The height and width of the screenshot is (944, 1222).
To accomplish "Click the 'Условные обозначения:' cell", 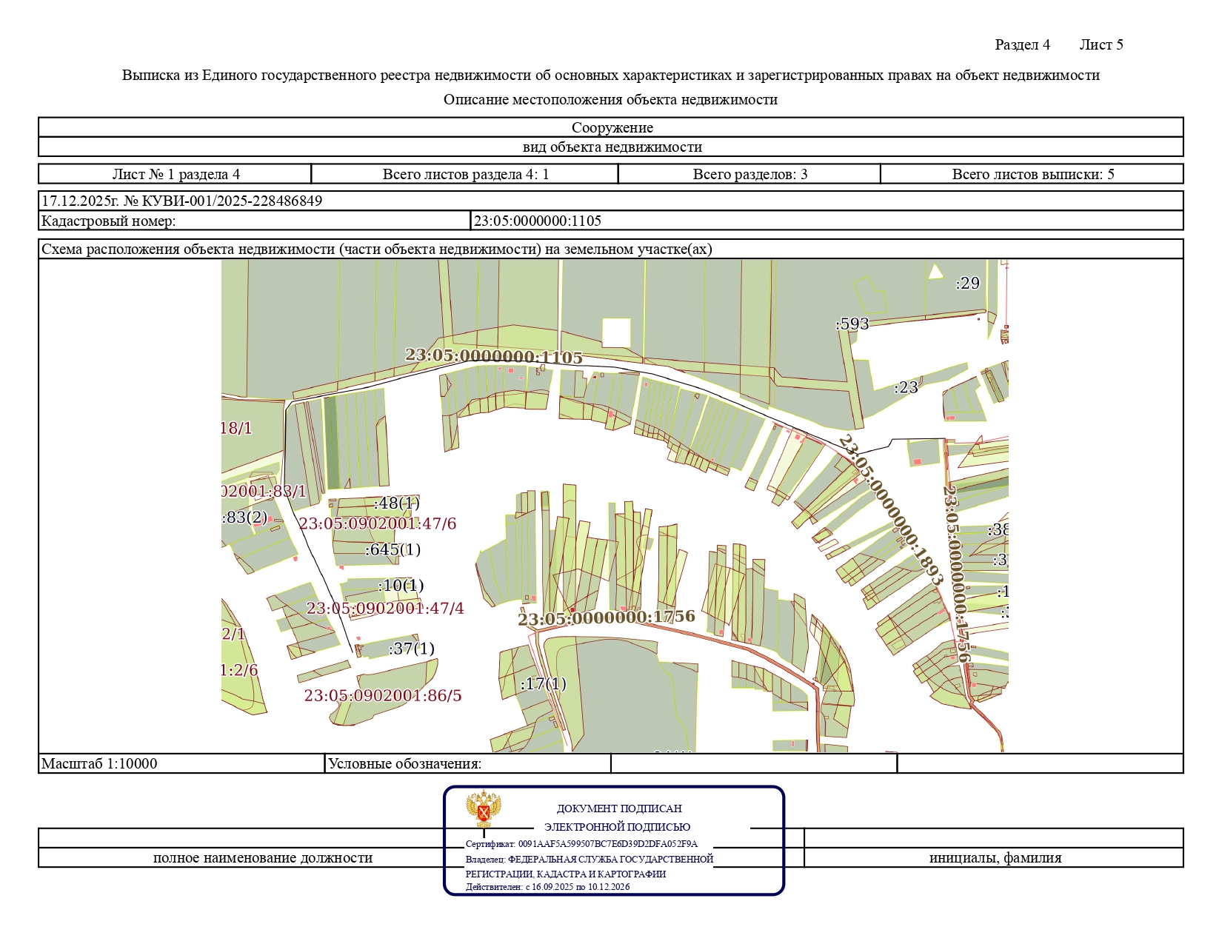I will tap(467, 763).
